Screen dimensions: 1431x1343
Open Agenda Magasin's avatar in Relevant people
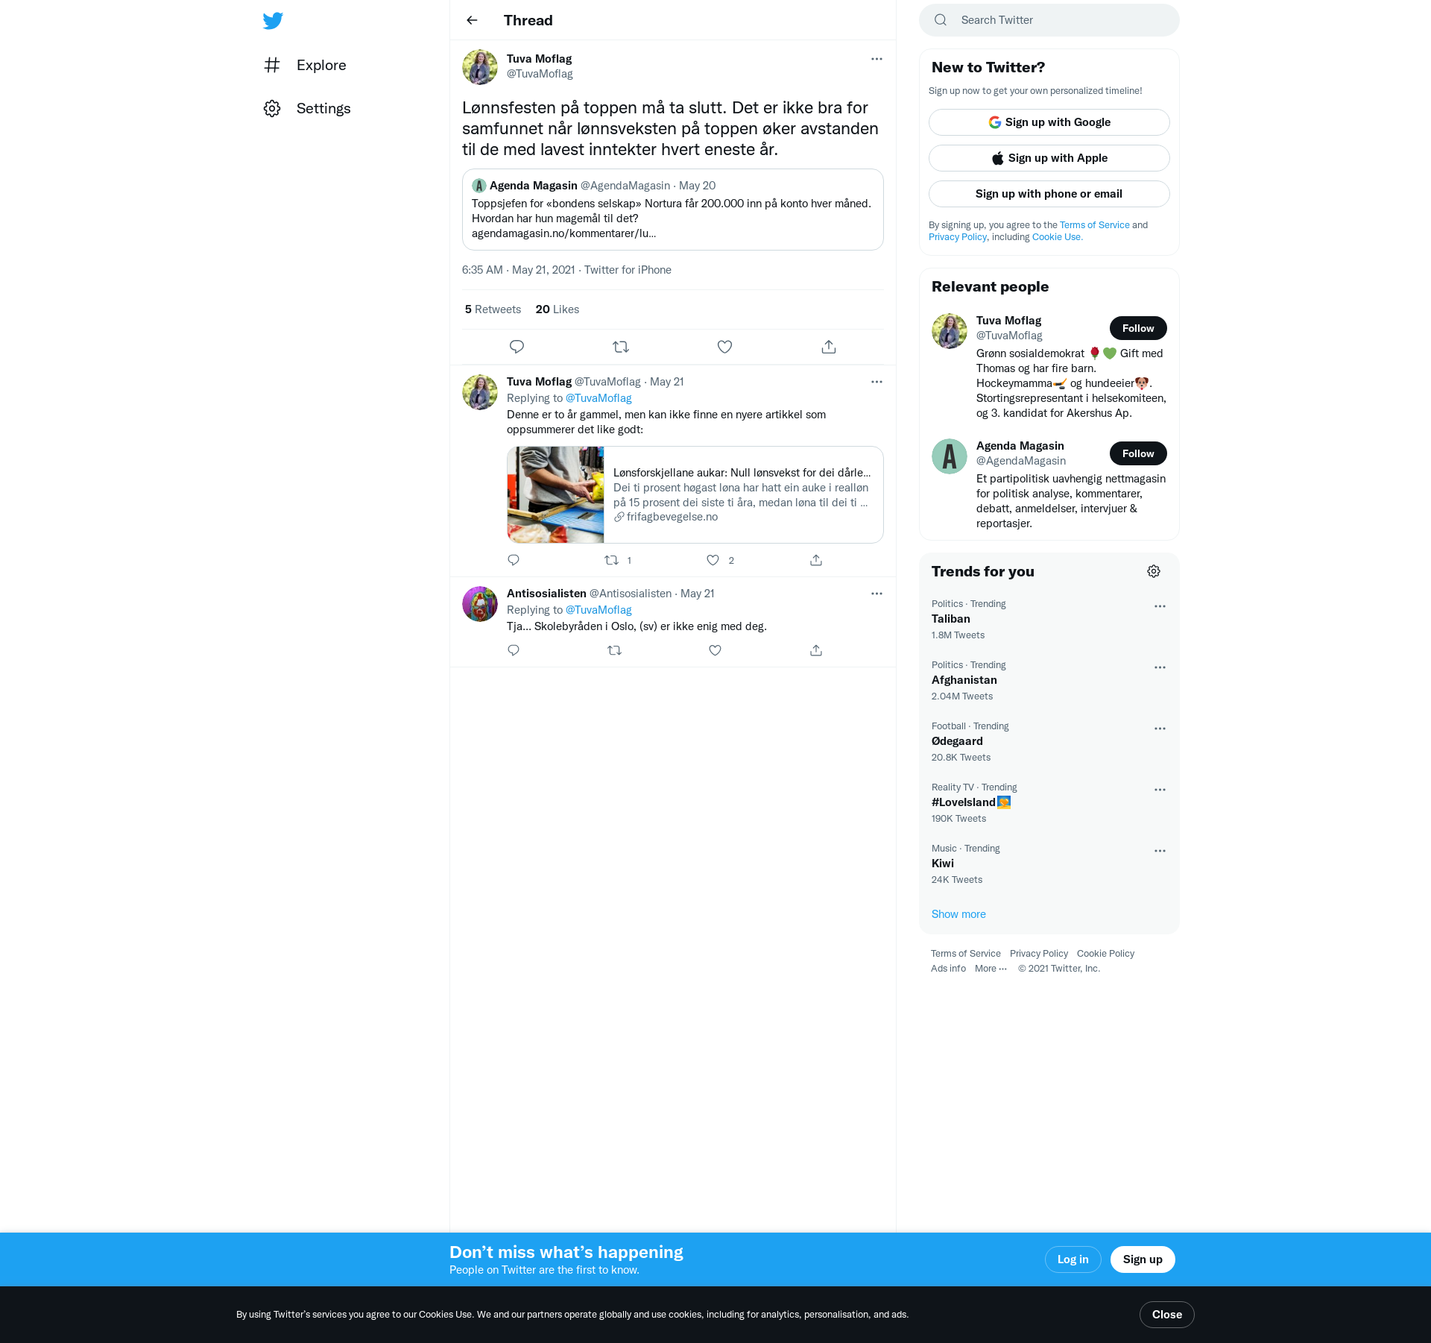pyautogui.click(x=950, y=456)
